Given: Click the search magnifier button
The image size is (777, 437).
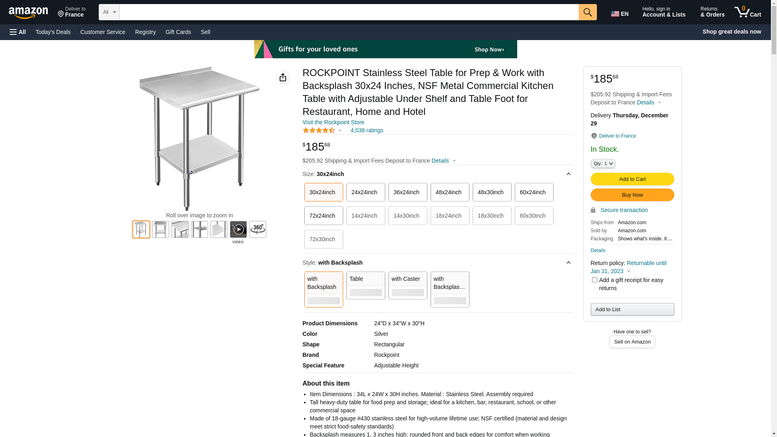Looking at the screenshot, I should 588,12.
